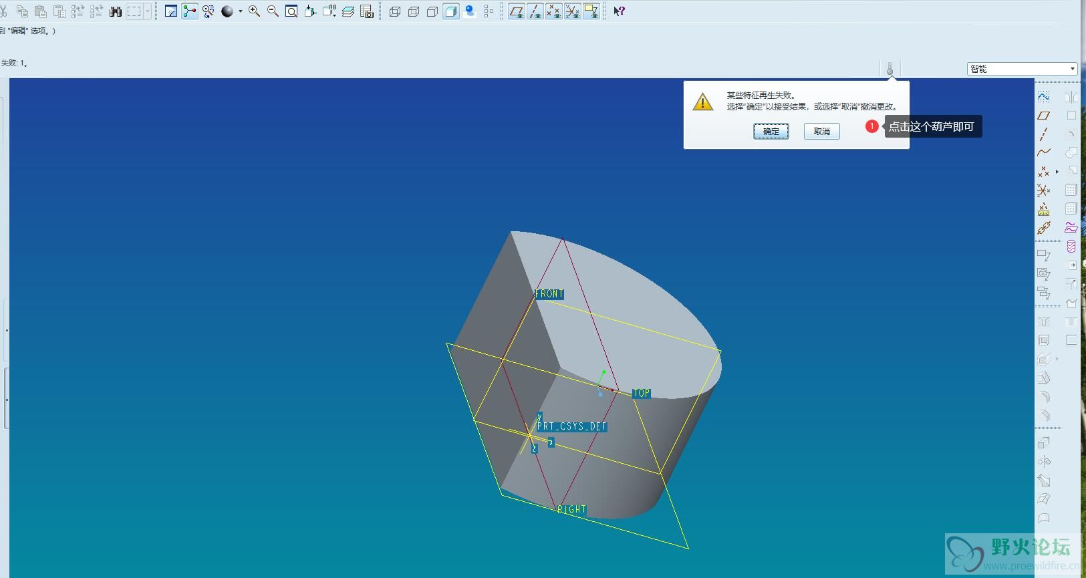Viewport: 1086px width, 578px height.
Task: Click the layers icon
Action: click(348, 11)
